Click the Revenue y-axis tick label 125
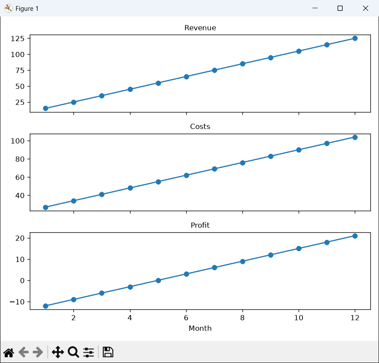This screenshot has height=363, width=379. pyautogui.click(x=18, y=39)
